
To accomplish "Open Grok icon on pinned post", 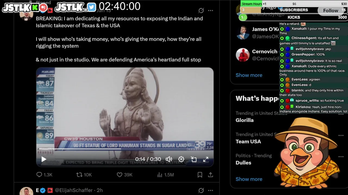I will tap(201, 11).
